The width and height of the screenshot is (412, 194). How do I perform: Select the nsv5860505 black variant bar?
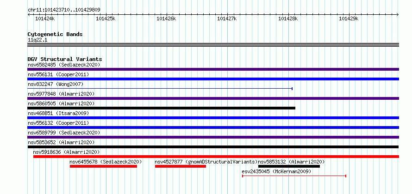(x=162, y=108)
